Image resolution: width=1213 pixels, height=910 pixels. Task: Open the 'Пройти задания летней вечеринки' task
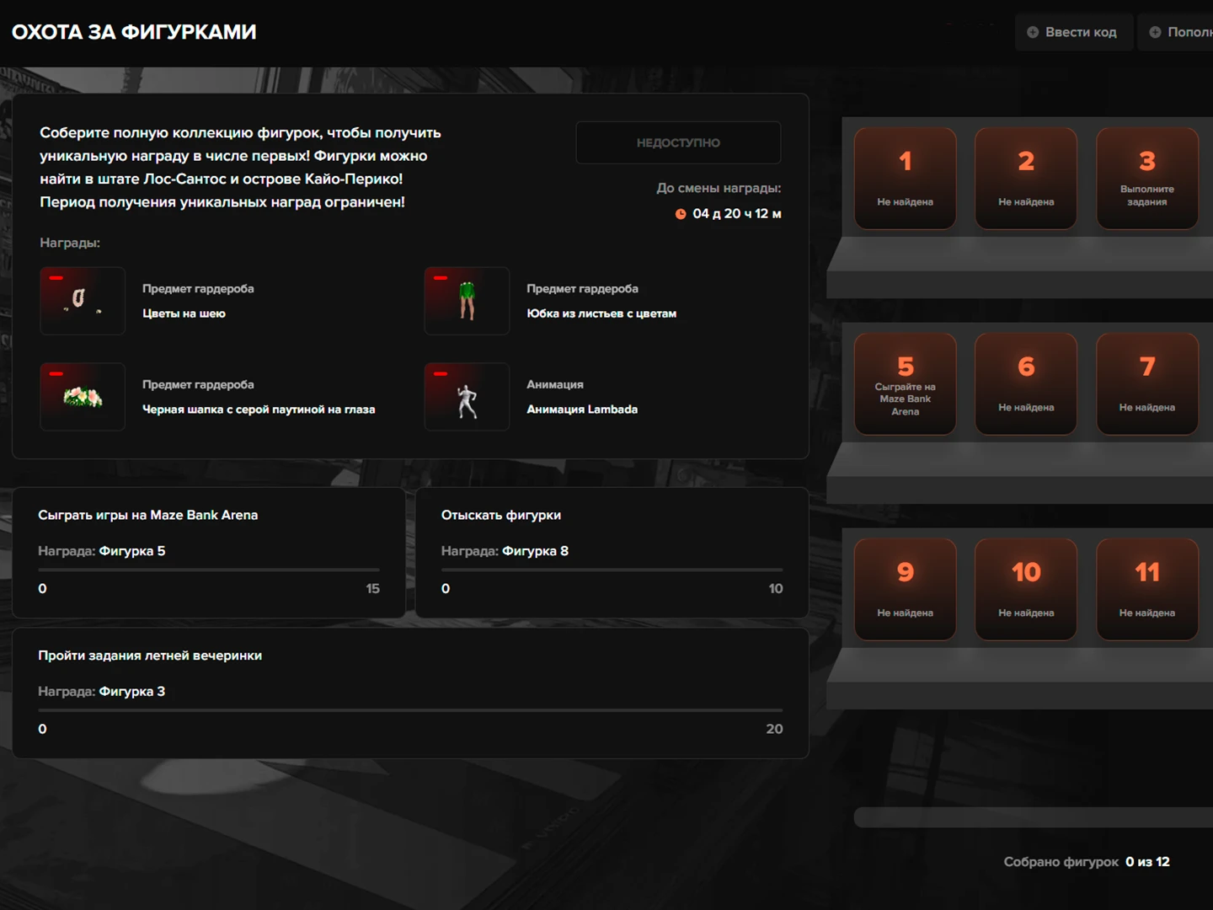tap(410, 692)
